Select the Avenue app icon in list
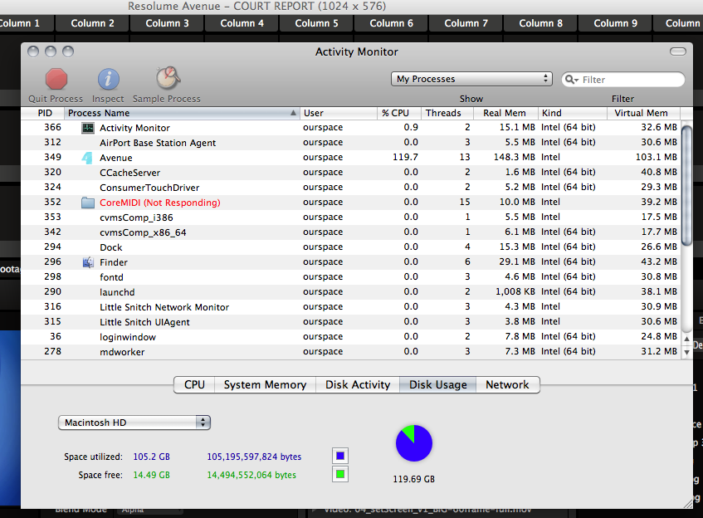703x518 pixels. (x=87, y=158)
